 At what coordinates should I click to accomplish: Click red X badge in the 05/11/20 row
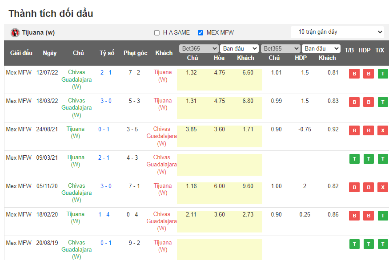point(382,187)
